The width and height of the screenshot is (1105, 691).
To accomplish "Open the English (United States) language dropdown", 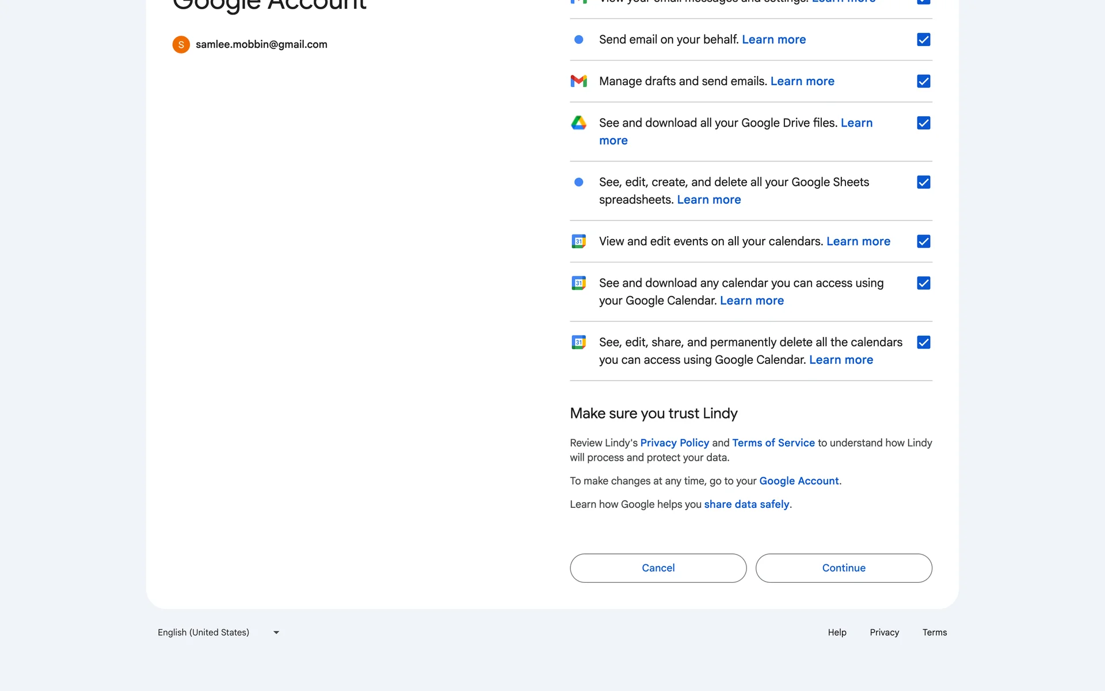I will [x=219, y=632].
